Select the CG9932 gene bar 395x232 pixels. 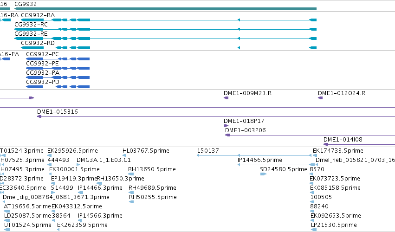tap(166, 9)
